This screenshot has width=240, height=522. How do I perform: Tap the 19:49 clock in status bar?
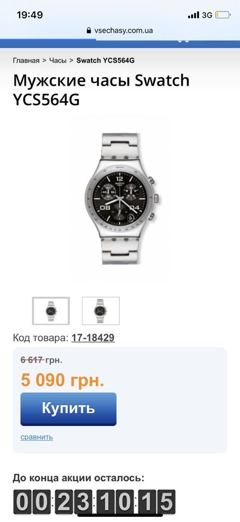coord(30,15)
